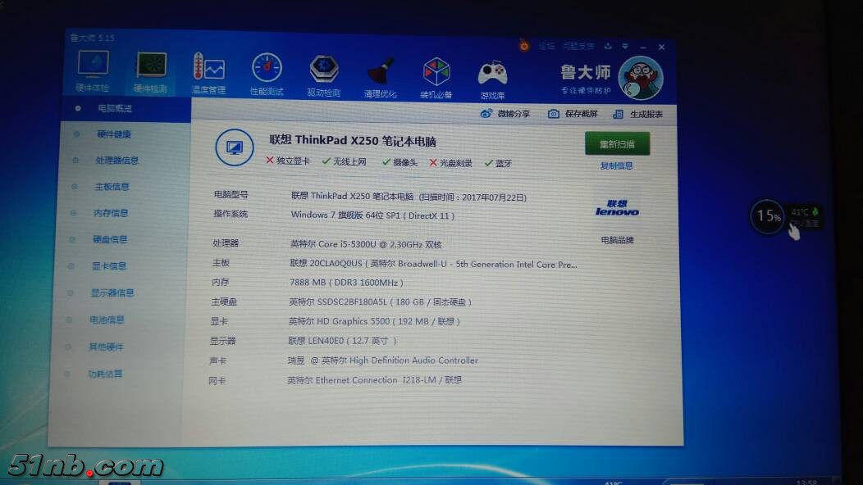The image size is (863, 485).
Task: Open 其他硬件 other hardware tab
Action: (106, 347)
